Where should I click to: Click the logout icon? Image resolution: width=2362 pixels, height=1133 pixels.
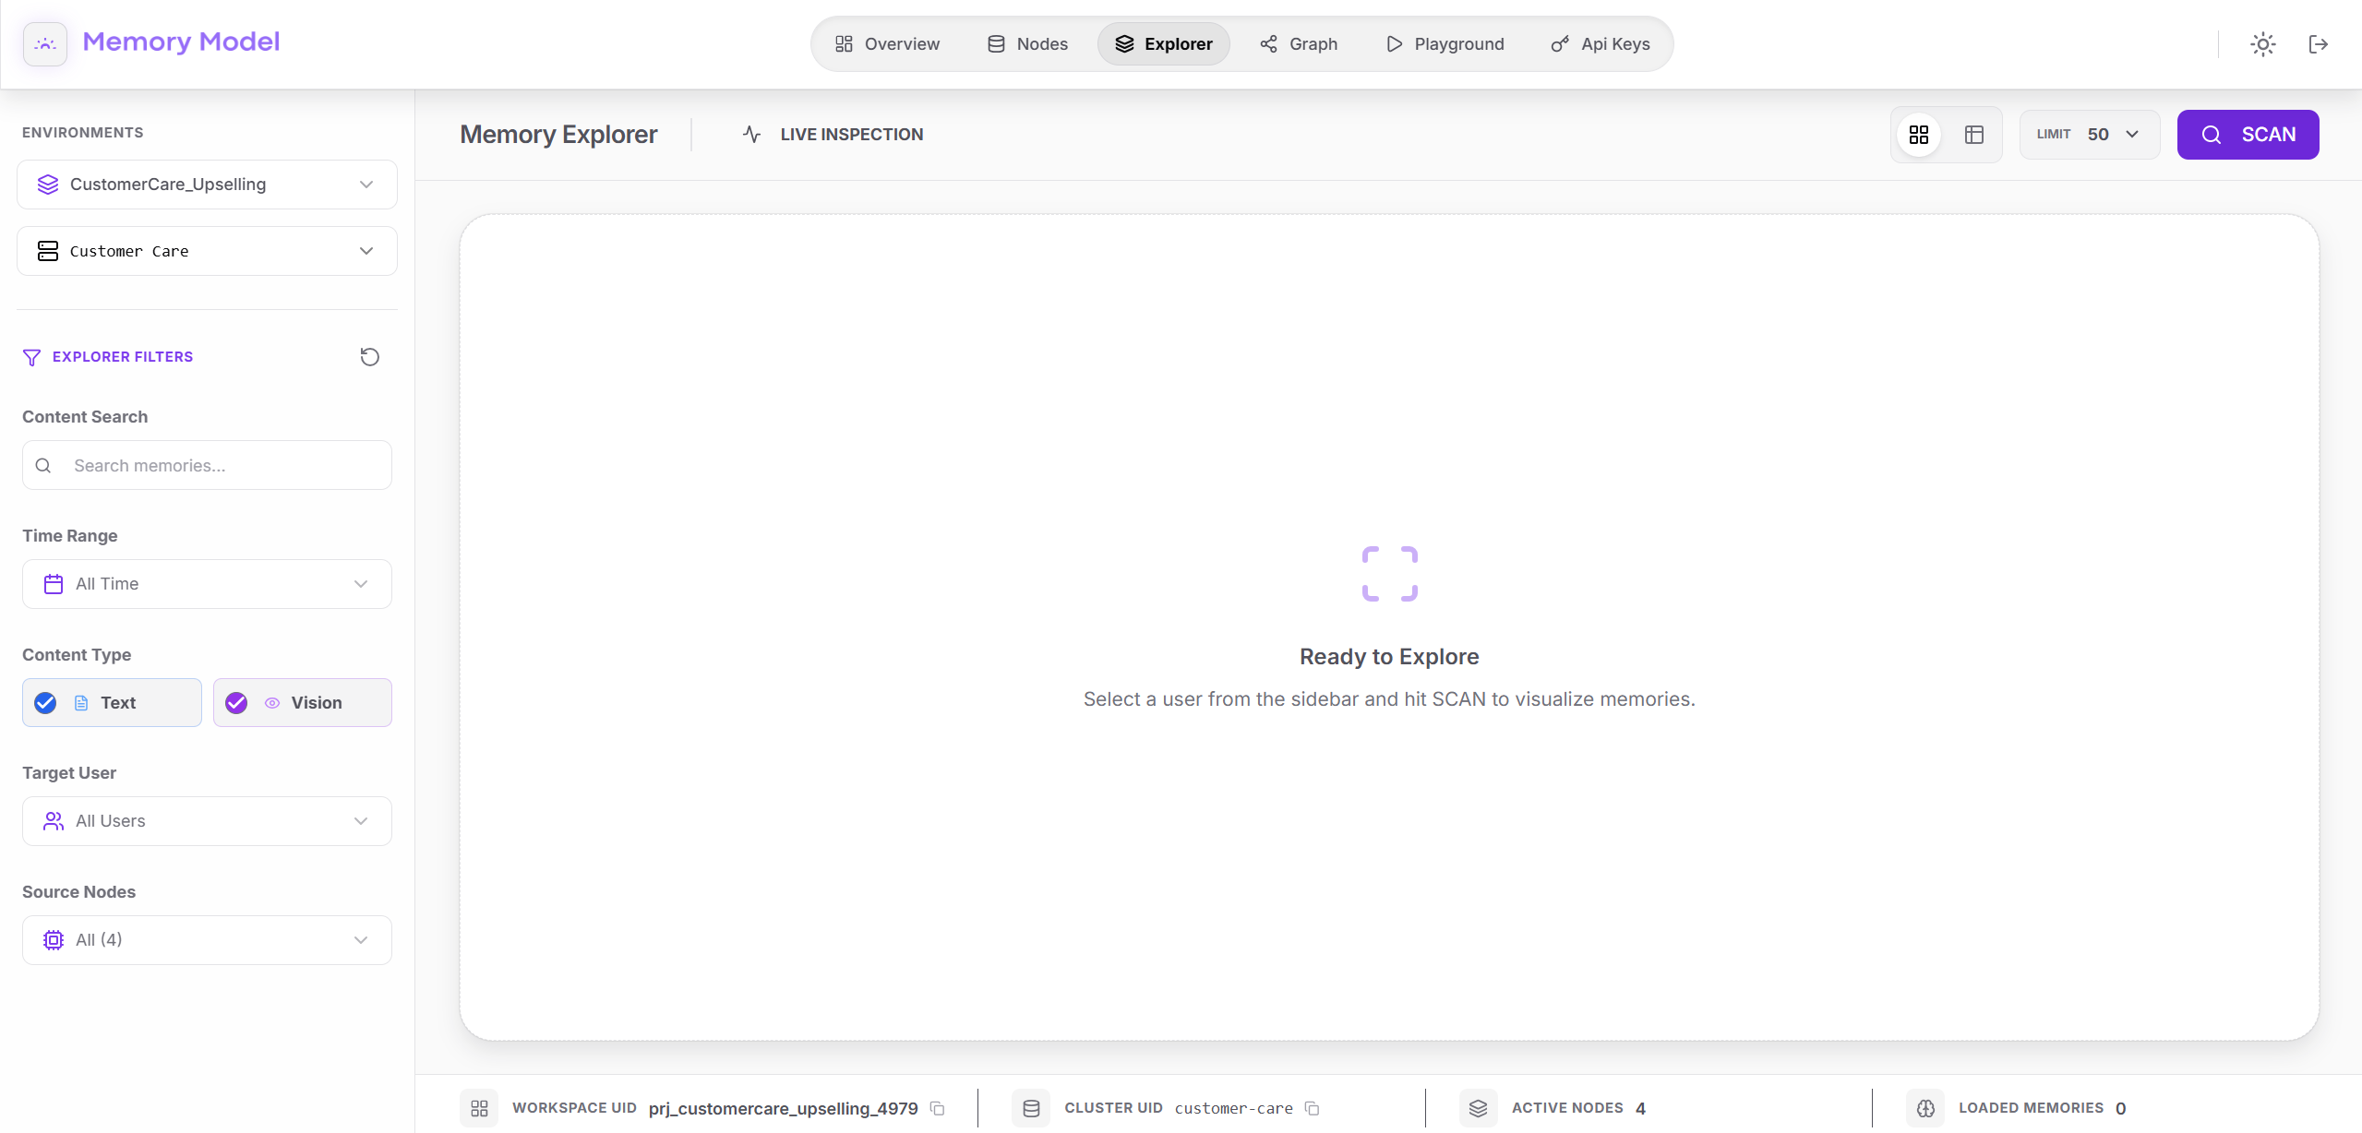coord(2318,43)
